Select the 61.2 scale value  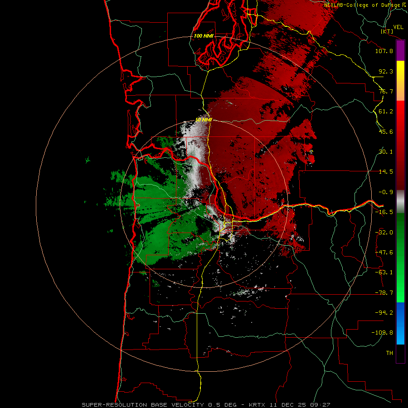tap(386, 112)
